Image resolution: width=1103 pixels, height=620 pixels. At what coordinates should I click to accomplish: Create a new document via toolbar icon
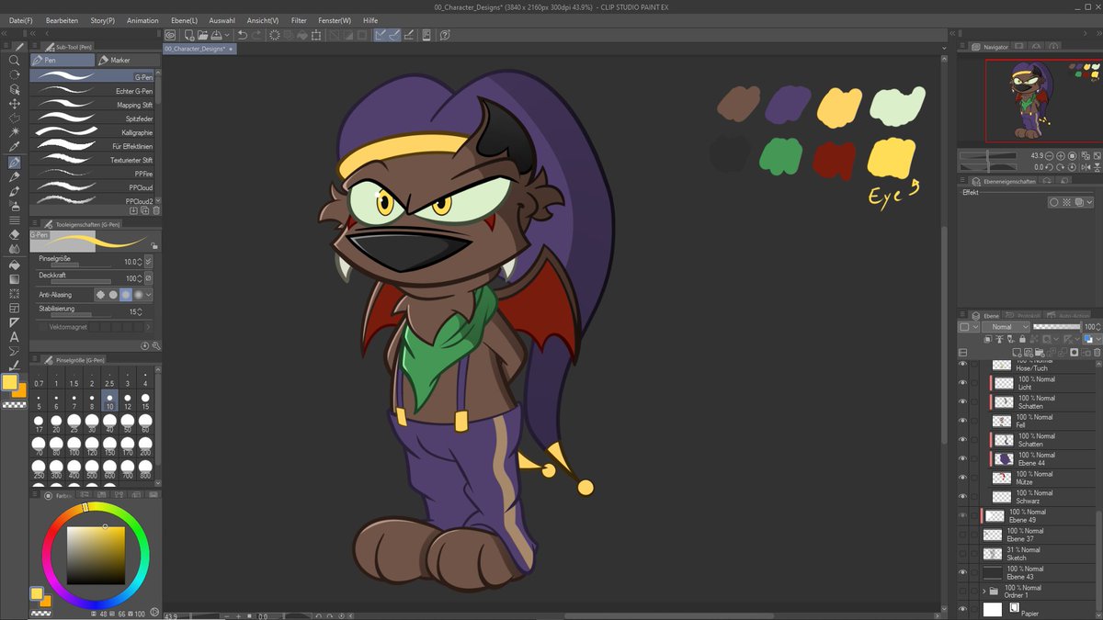point(188,35)
